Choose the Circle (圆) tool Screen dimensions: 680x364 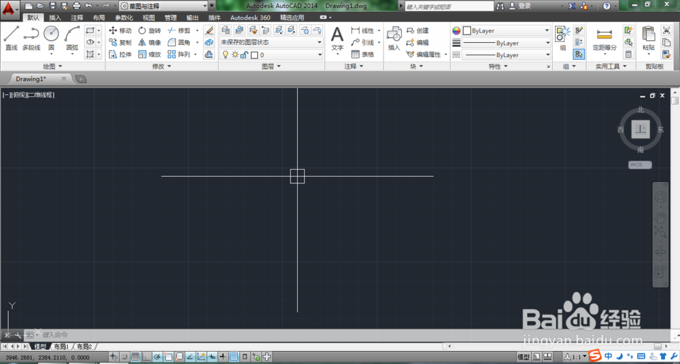tap(51, 39)
